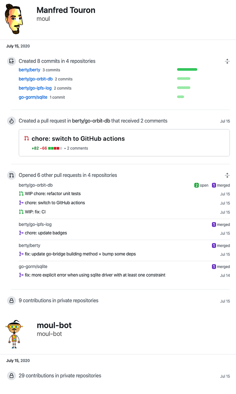
Task: Collapse the commits section
Action: (227, 61)
